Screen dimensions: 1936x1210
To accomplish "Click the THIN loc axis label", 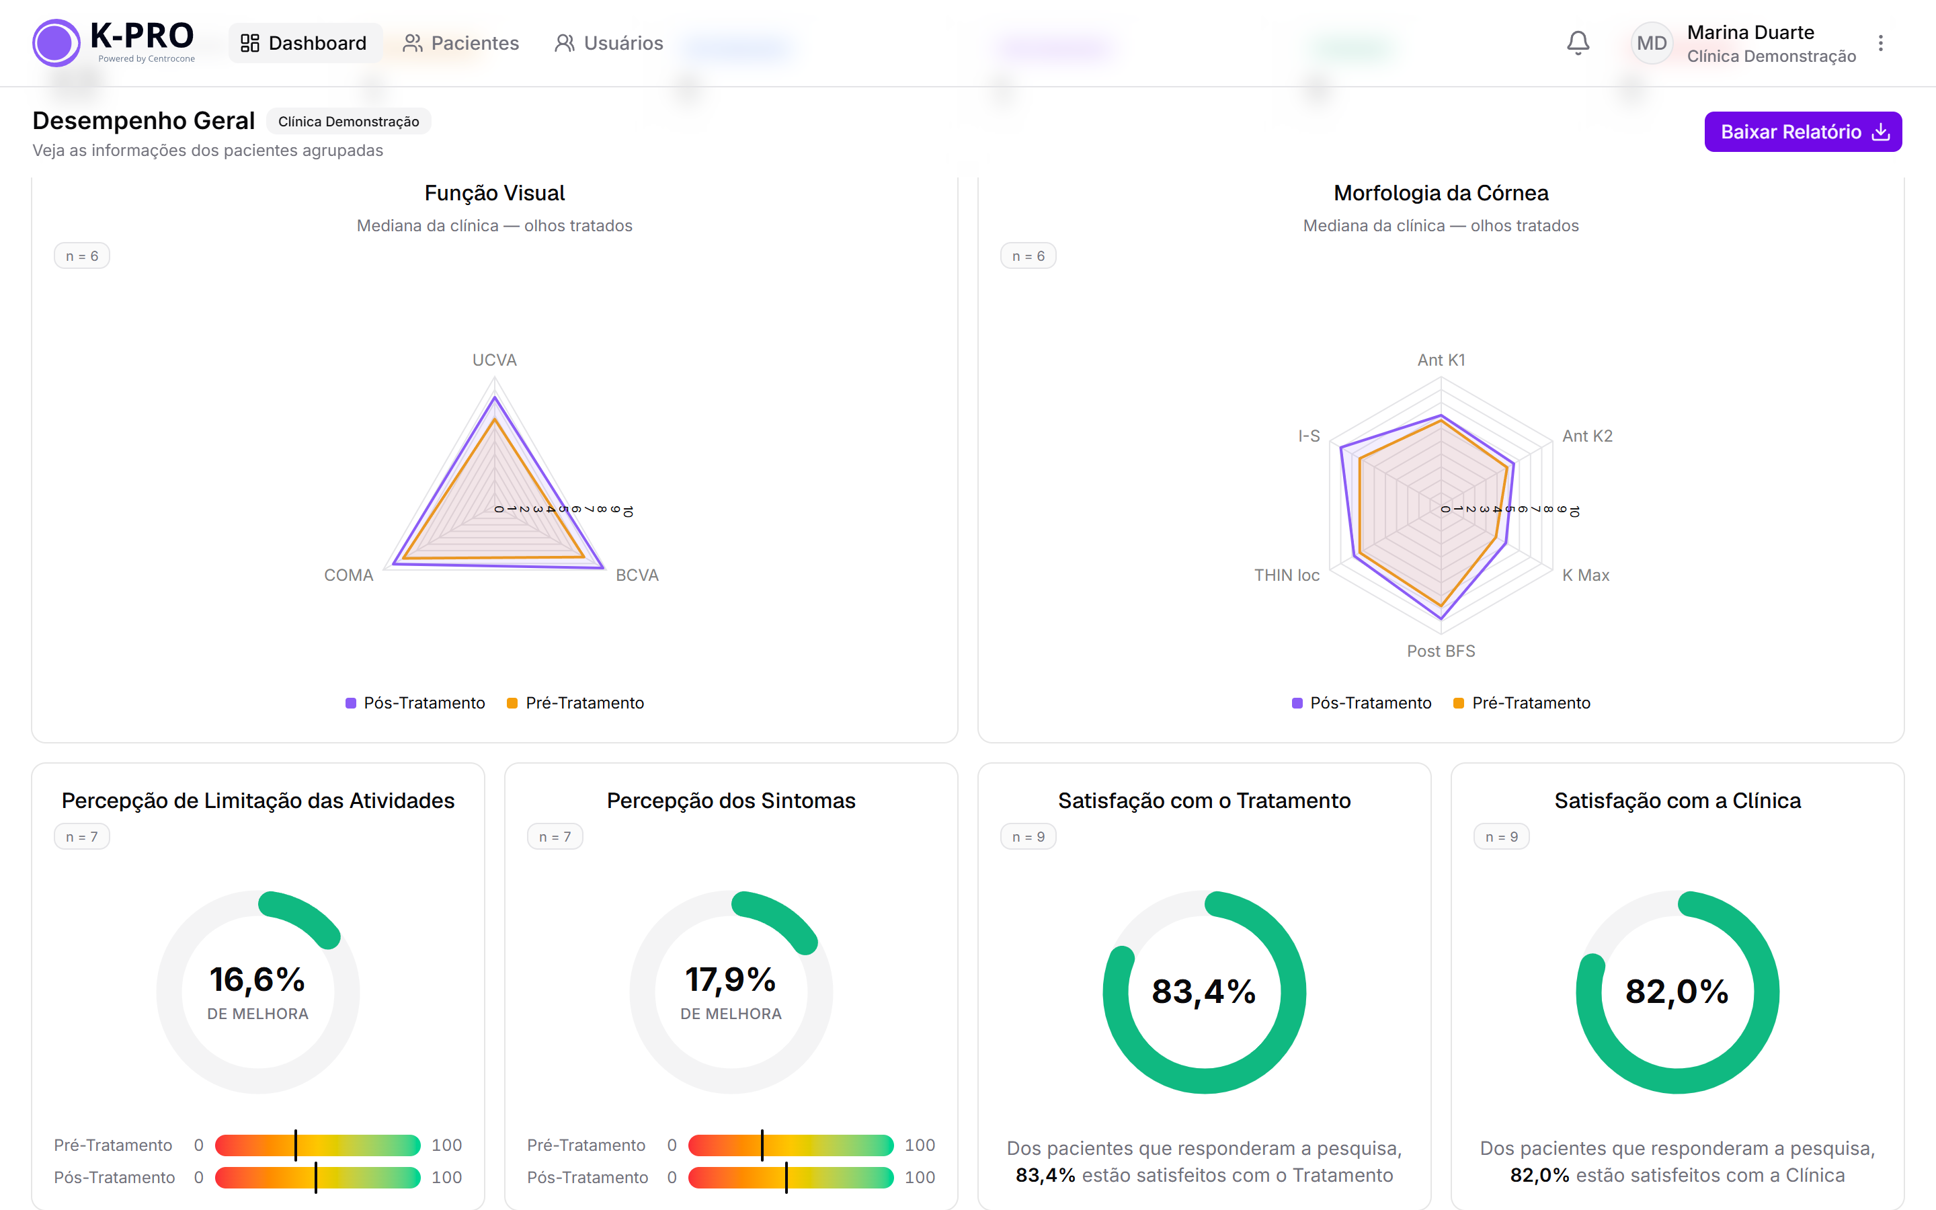I will click(1287, 575).
